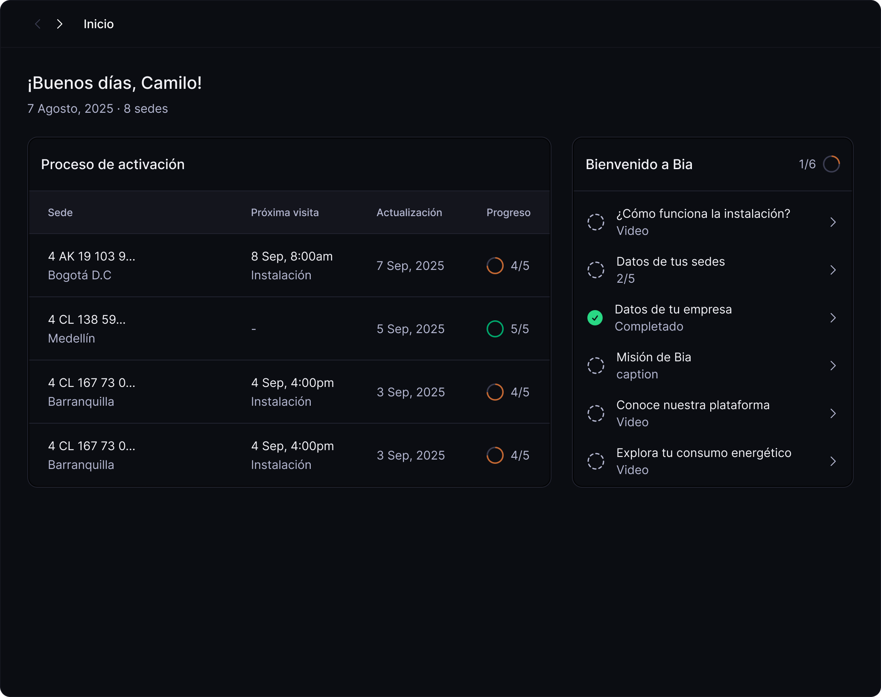
Task: Click the dashed circle beside Explora tu consumo energético
Action: 595,461
